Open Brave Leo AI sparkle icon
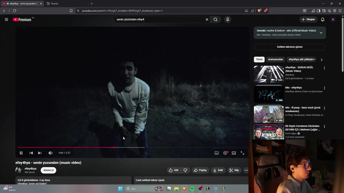344x193 pixels. (x=329, y=11)
